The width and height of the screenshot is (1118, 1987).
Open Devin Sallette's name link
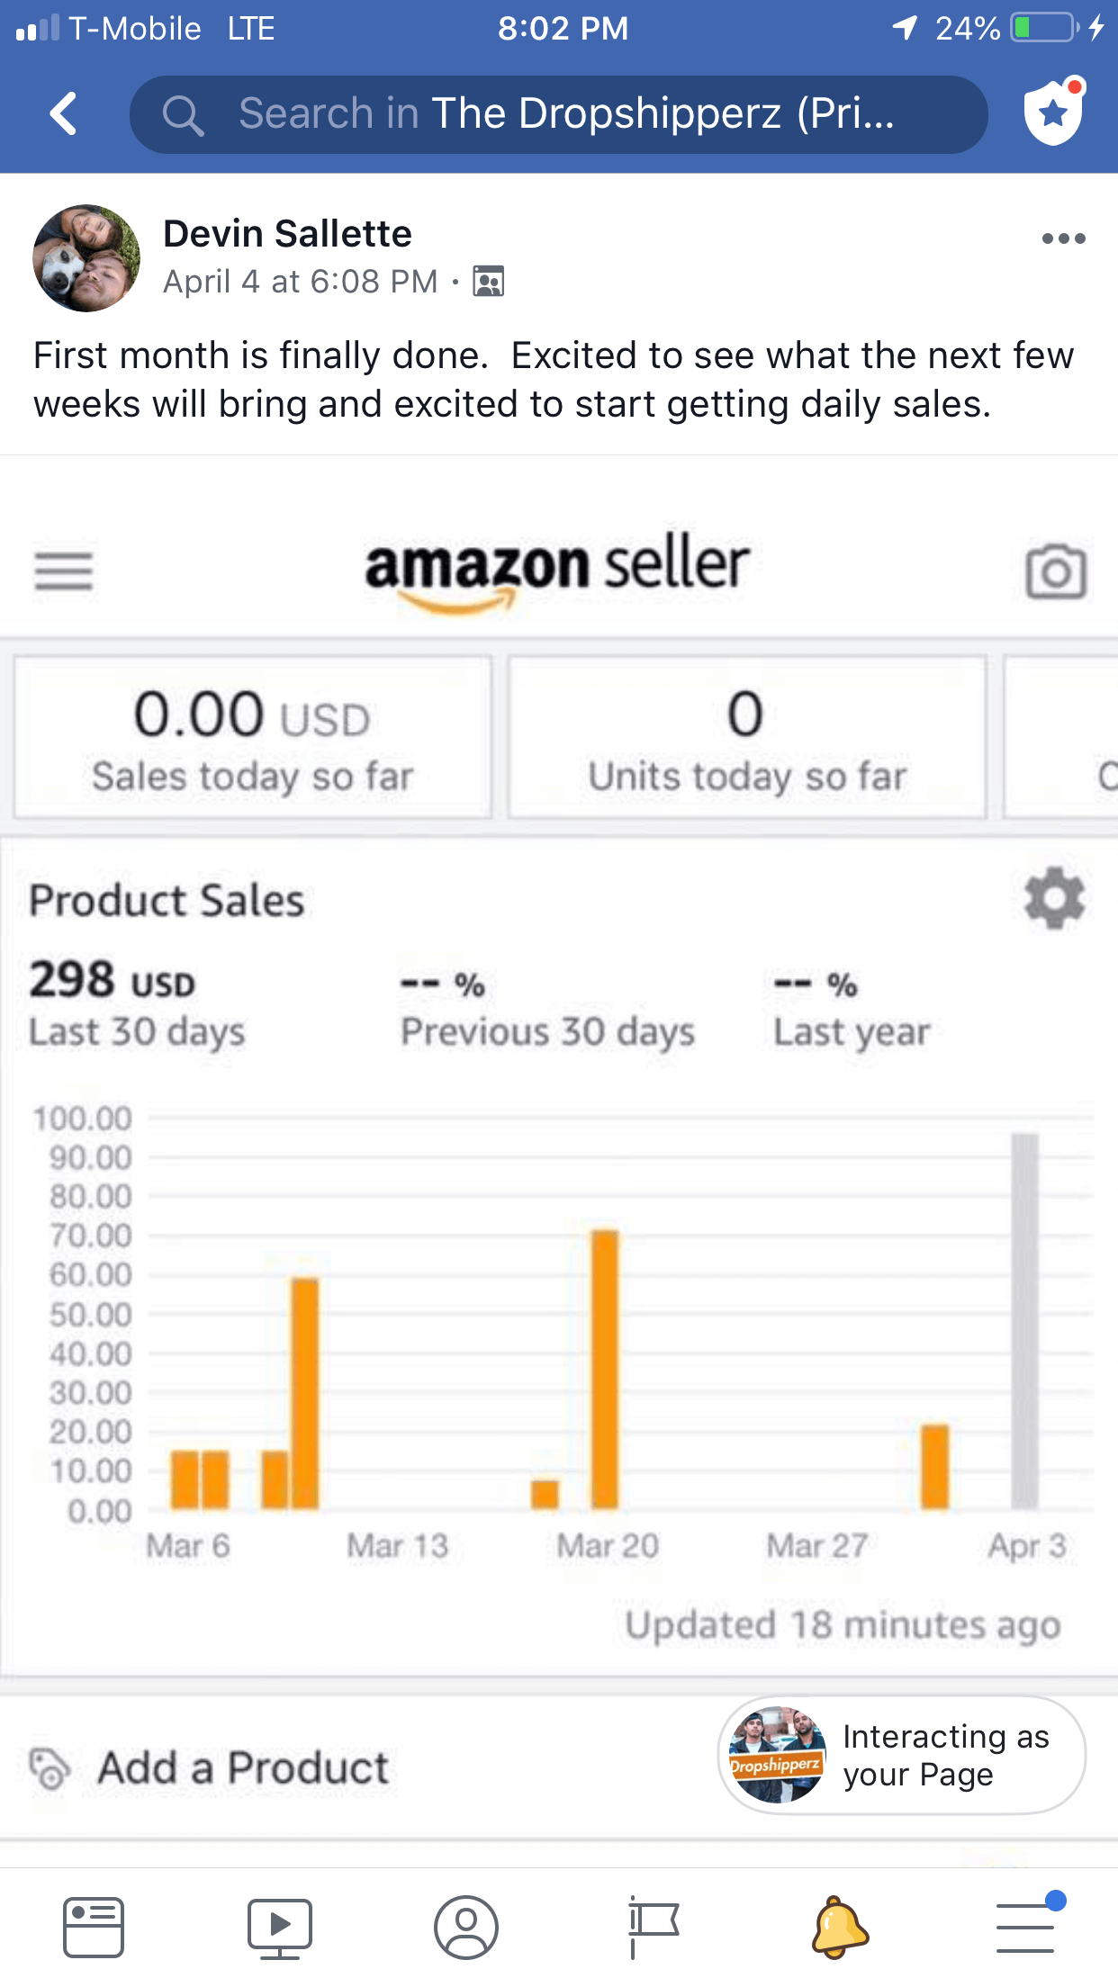[287, 234]
